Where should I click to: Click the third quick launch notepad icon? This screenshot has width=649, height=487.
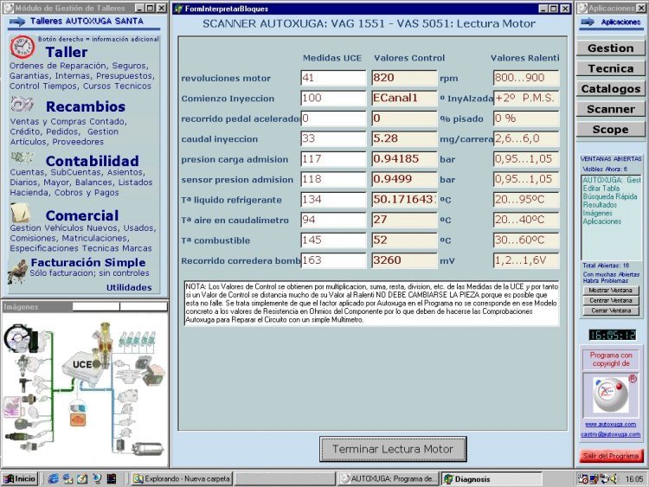(82, 478)
